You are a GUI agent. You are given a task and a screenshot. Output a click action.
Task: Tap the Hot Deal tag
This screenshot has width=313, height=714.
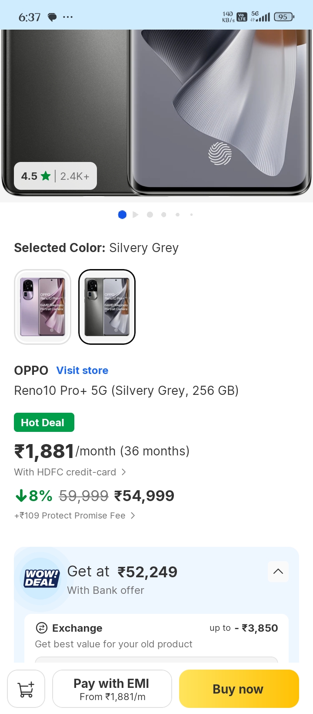pyautogui.click(x=44, y=422)
